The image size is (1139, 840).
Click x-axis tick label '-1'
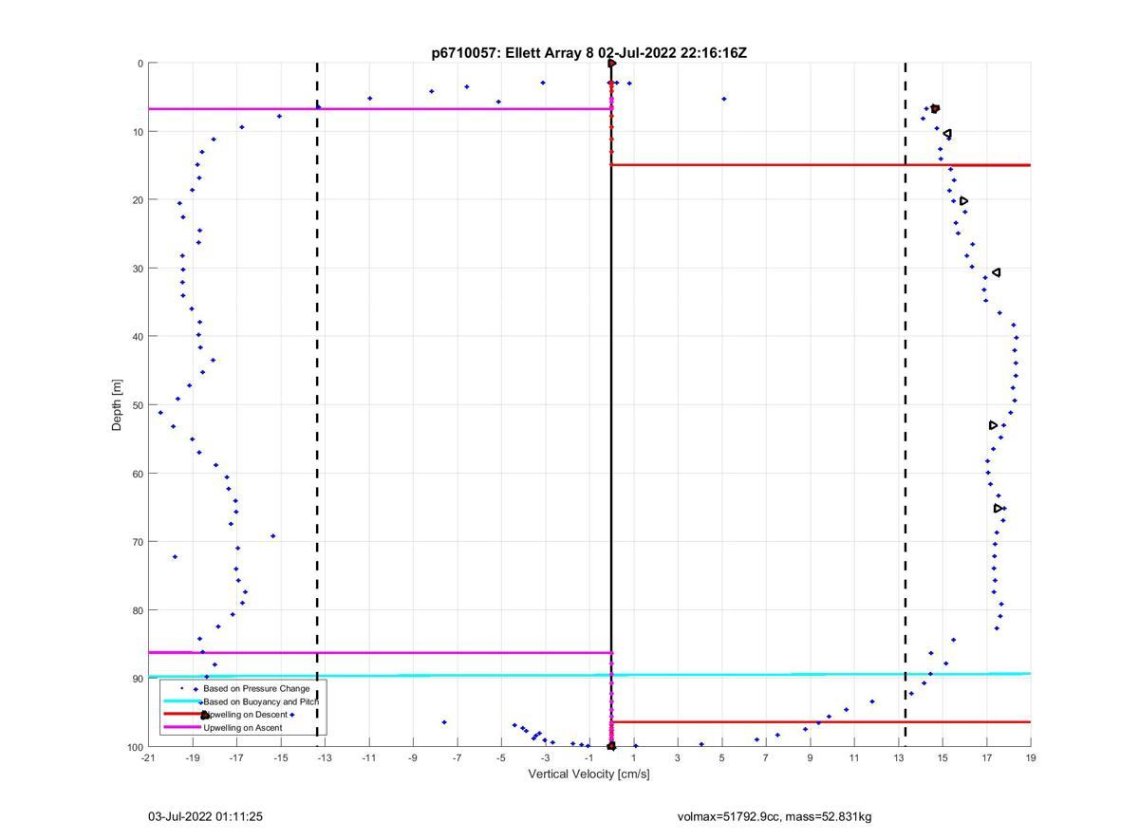pyautogui.click(x=589, y=758)
